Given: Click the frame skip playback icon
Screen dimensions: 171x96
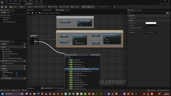Looking at the screenshot, I should pyautogui.click(x=86, y=7).
